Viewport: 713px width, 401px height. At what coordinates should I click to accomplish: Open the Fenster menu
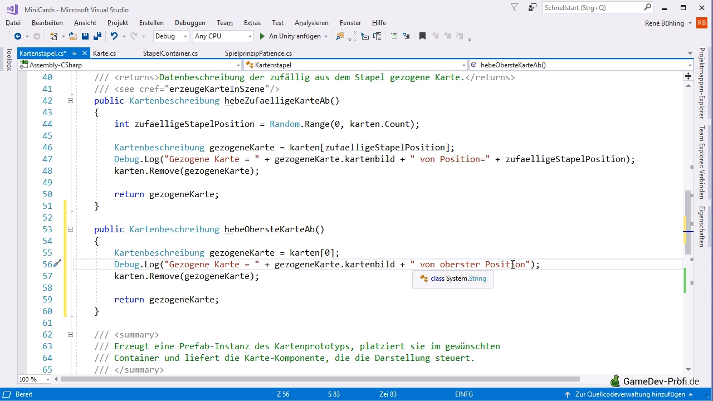[350, 23]
